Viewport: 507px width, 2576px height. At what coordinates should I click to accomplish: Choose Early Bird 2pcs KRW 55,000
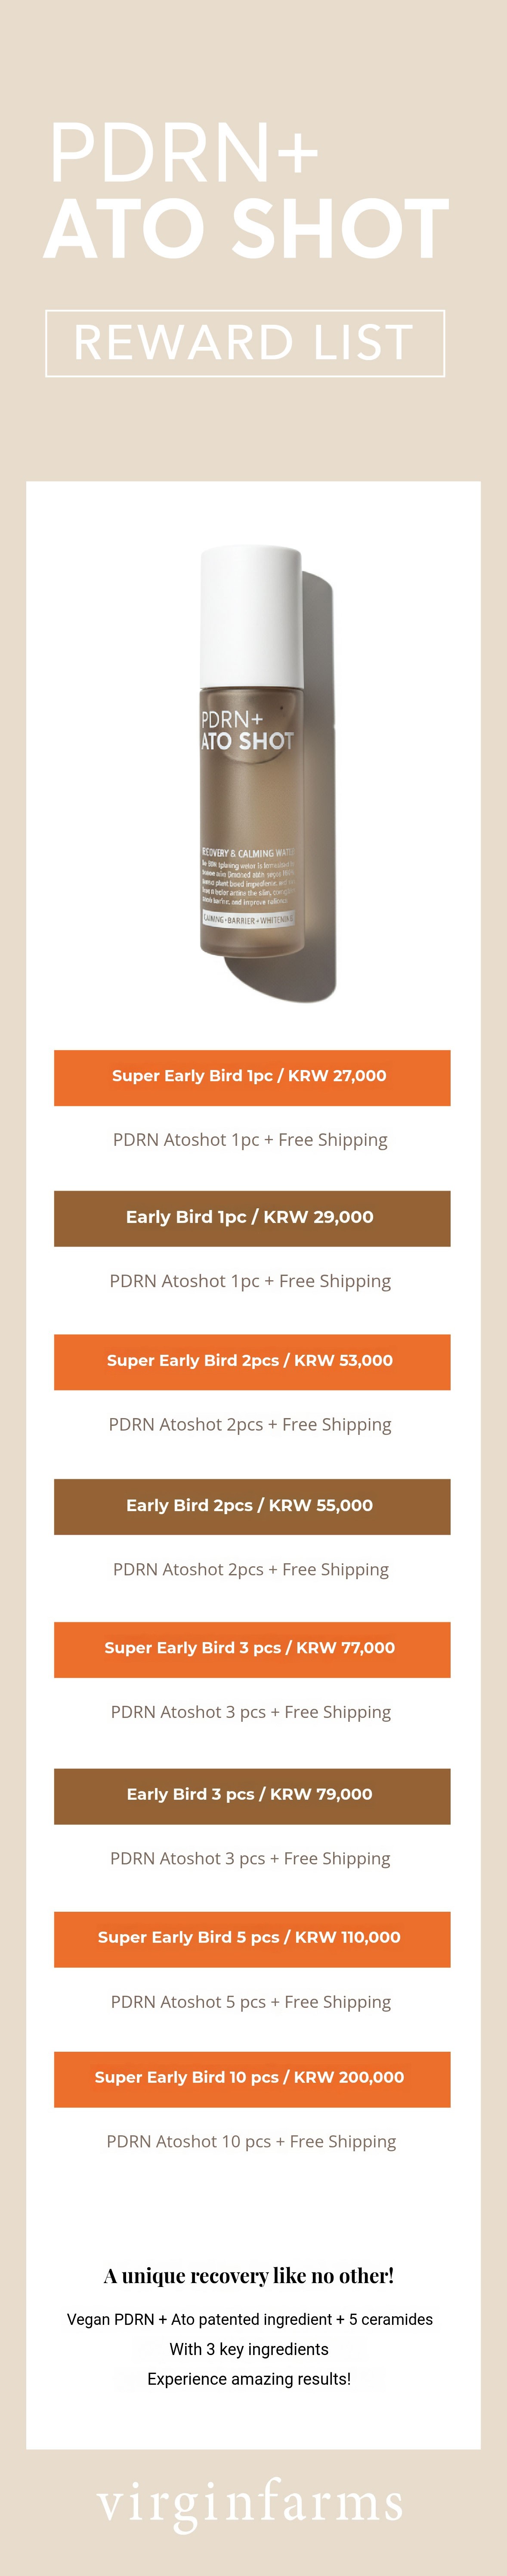[x=252, y=1506]
